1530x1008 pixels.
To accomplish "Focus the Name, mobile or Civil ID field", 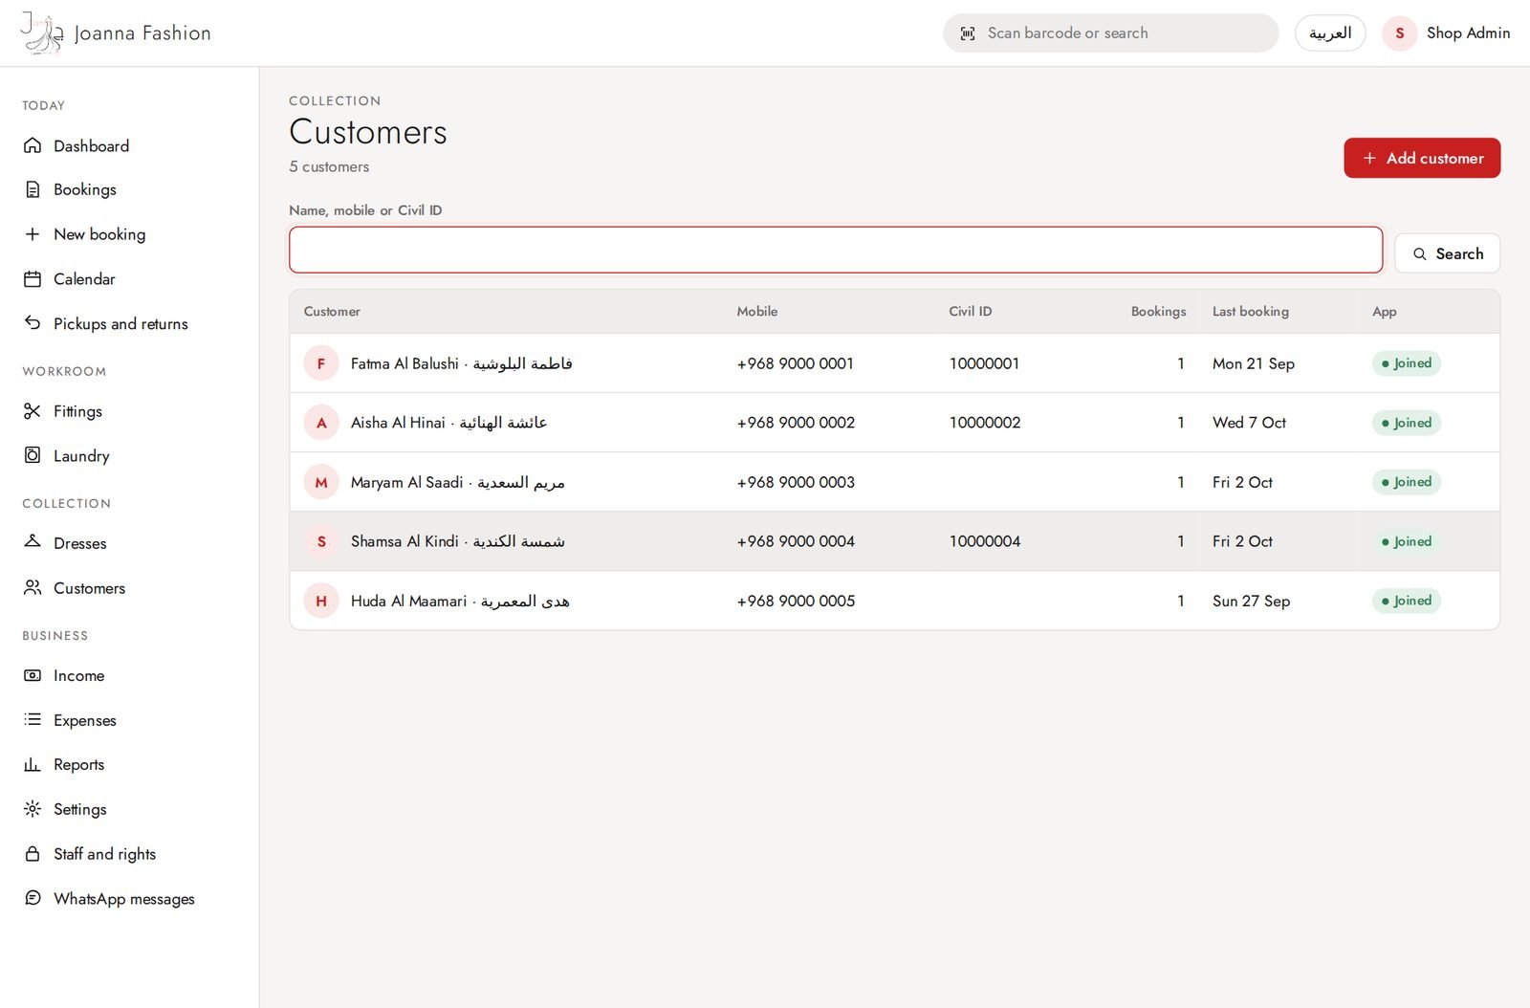I will click(x=836, y=250).
